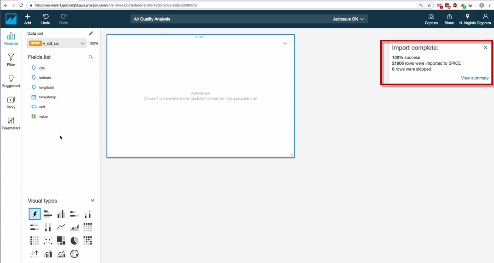Open the Parameters pane

(11, 124)
